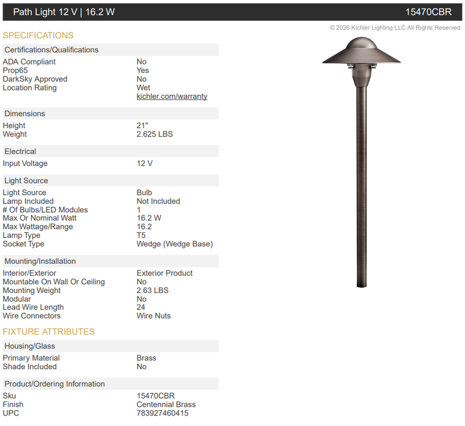Click the # Of Bulbs/LED Modules label

(45, 210)
